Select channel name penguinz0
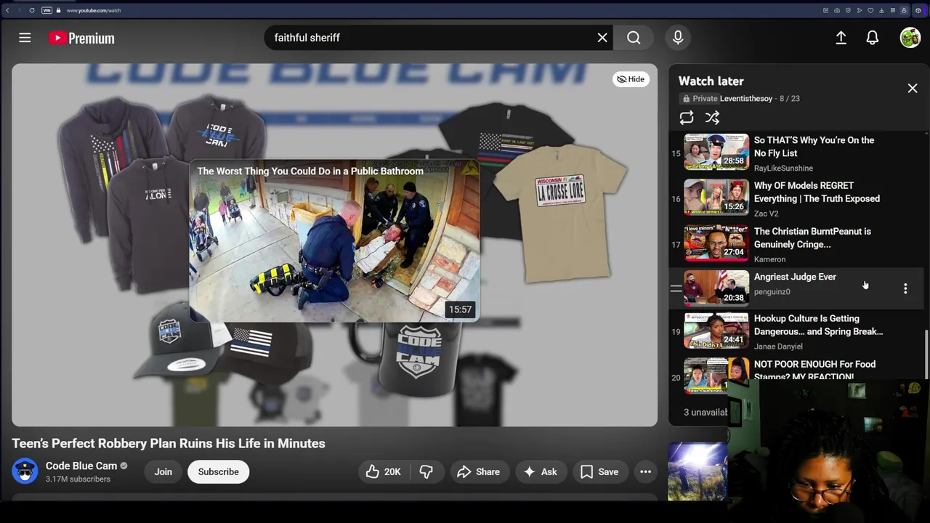Viewport: 930px width, 523px height. coord(772,292)
